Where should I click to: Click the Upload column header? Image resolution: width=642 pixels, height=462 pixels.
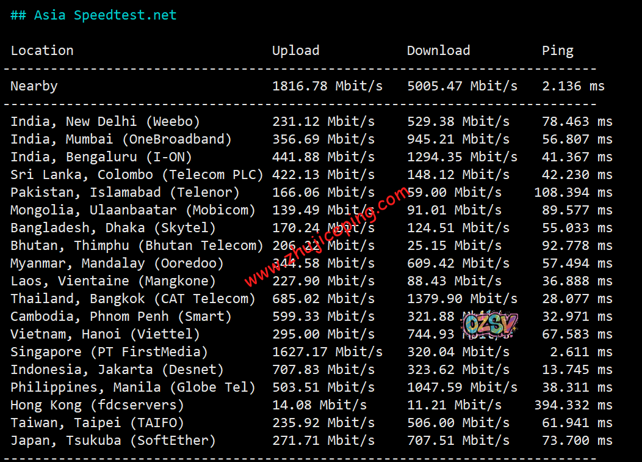pyautogui.click(x=295, y=51)
